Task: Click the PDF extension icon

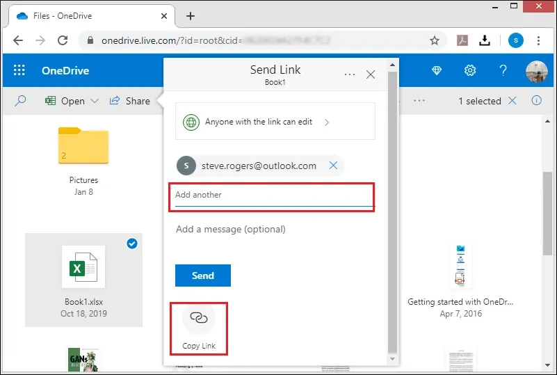Action: point(462,40)
